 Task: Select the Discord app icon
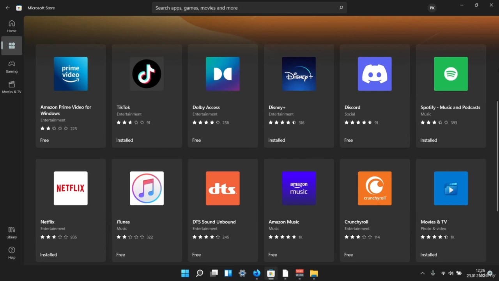[x=375, y=74]
